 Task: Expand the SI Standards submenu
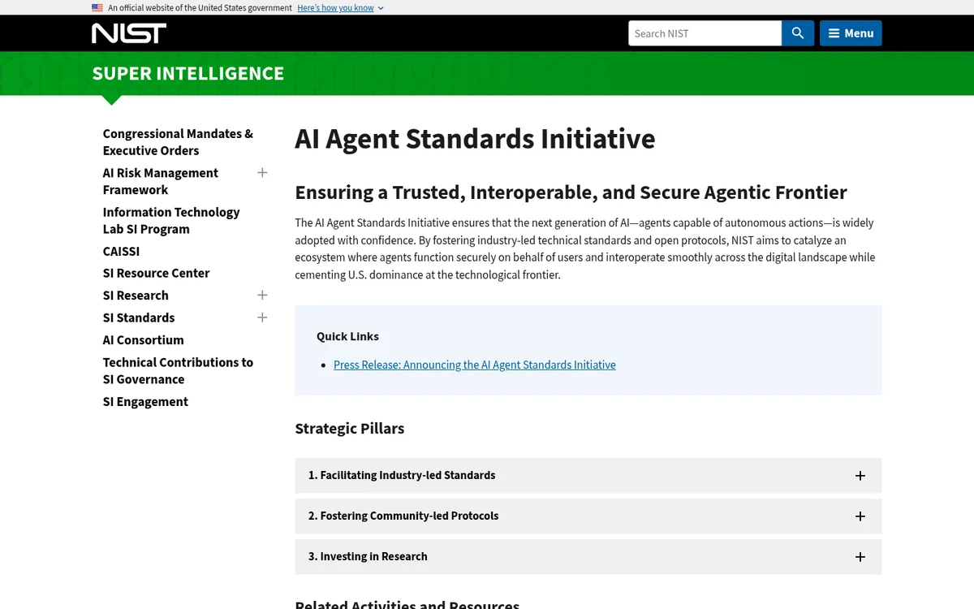coord(262,317)
